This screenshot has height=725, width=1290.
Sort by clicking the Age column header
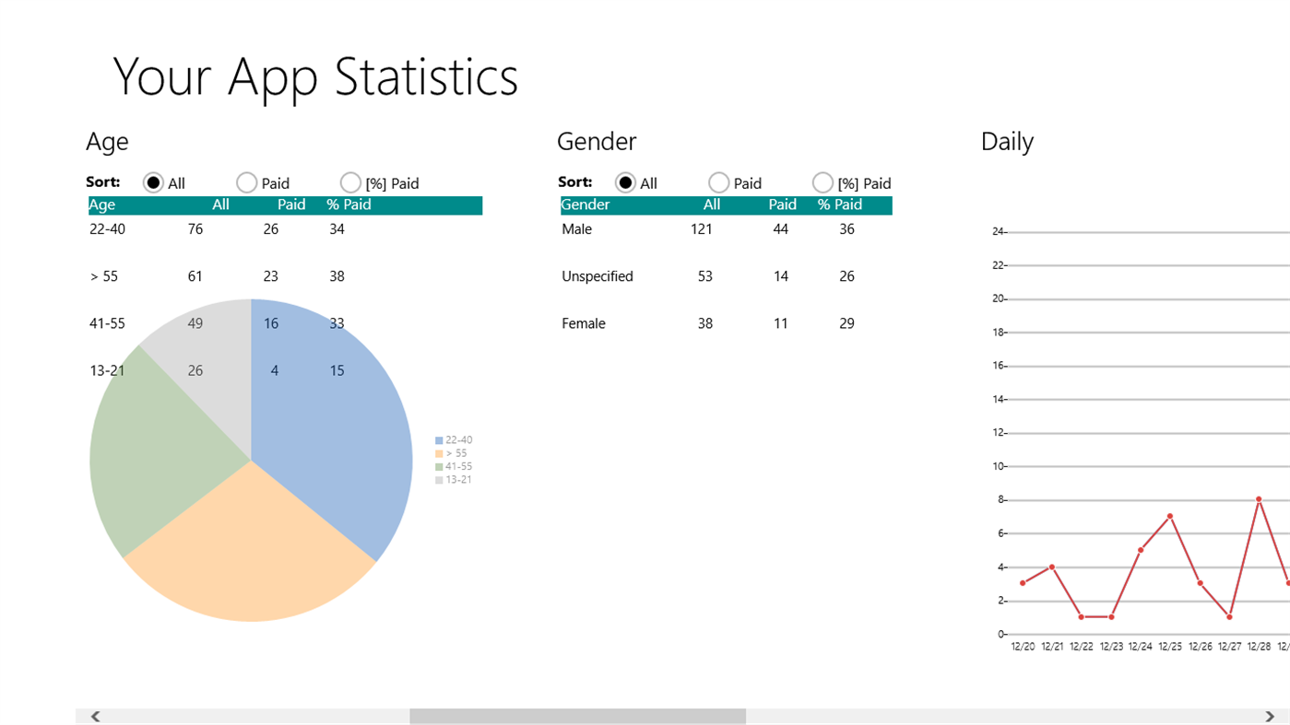coord(101,204)
